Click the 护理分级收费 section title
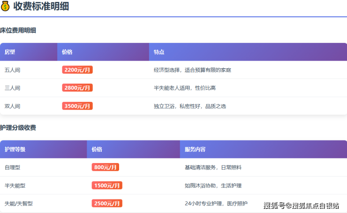347x213 pixels. pyautogui.click(x=18, y=128)
